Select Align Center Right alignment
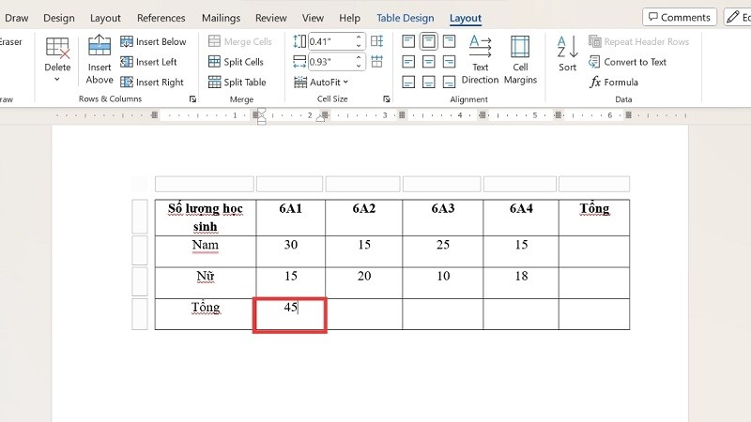751x422 pixels. coord(449,62)
